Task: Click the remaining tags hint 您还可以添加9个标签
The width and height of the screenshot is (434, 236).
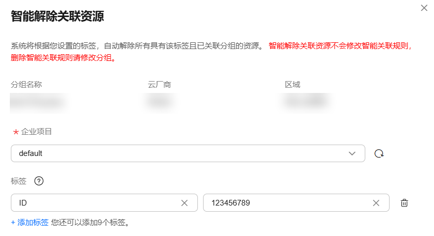Action: (90, 223)
